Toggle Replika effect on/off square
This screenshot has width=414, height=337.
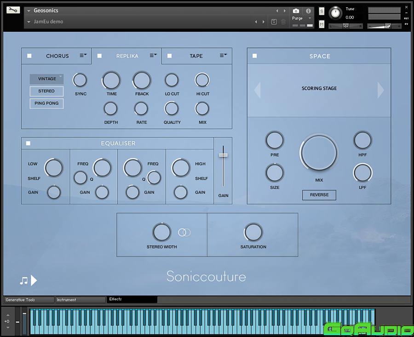pyautogui.click(x=99, y=56)
